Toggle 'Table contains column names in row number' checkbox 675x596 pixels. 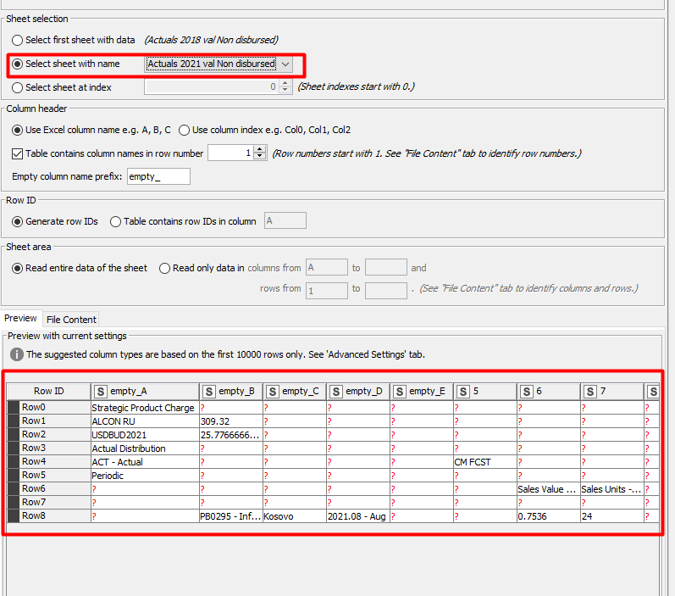(x=17, y=153)
